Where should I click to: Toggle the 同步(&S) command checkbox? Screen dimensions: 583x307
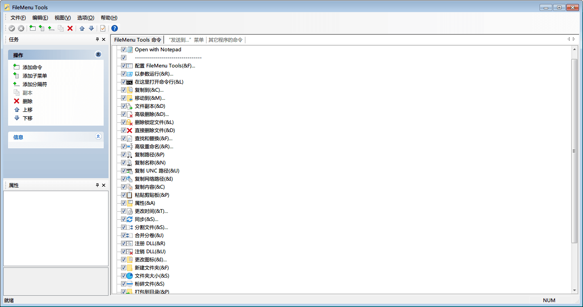tap(124, 219)
